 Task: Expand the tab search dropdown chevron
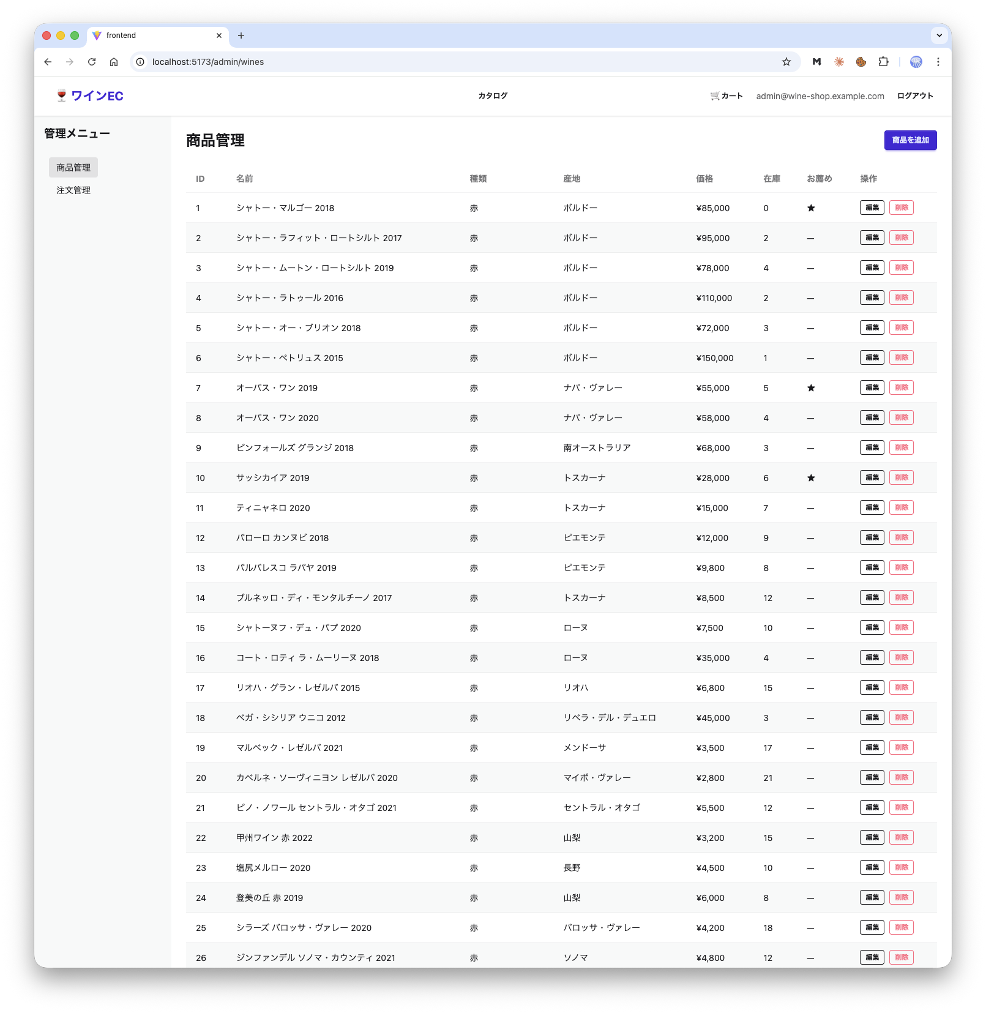[x=939, y=36]
